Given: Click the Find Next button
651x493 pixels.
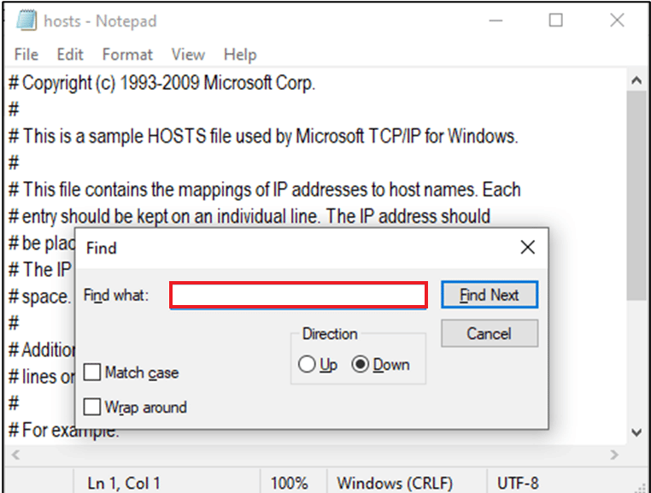Looking at the screenshot, I should pos(490,295).
